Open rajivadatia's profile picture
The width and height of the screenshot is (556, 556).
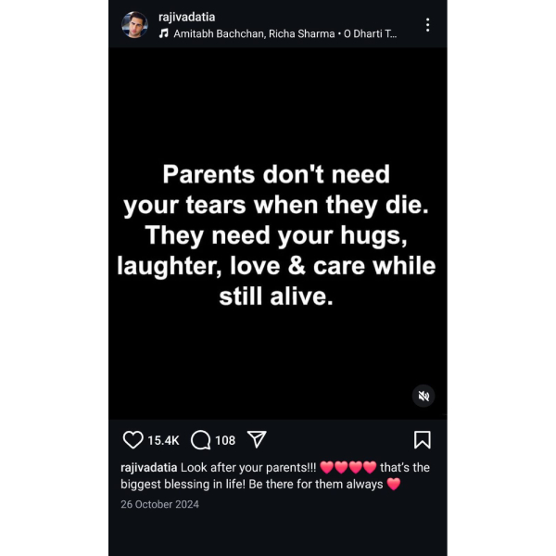pos(134,25)
